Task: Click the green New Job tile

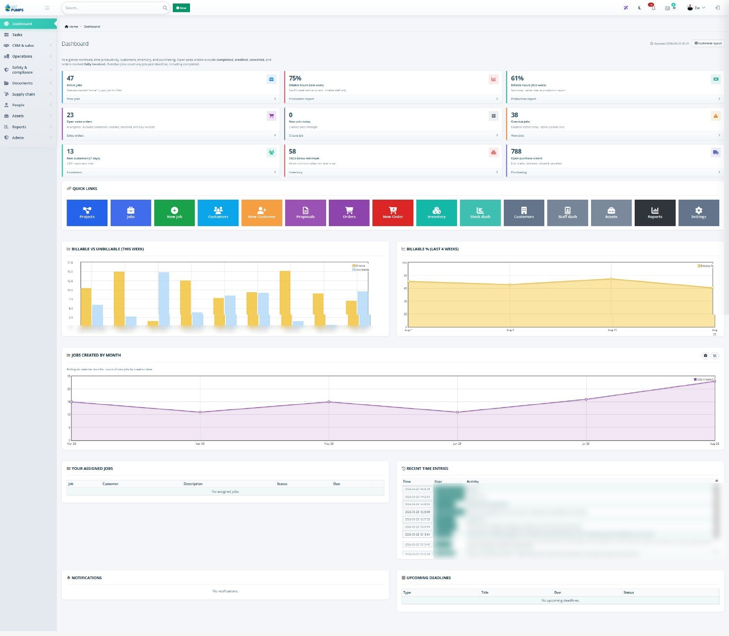Action: [175, 213]
